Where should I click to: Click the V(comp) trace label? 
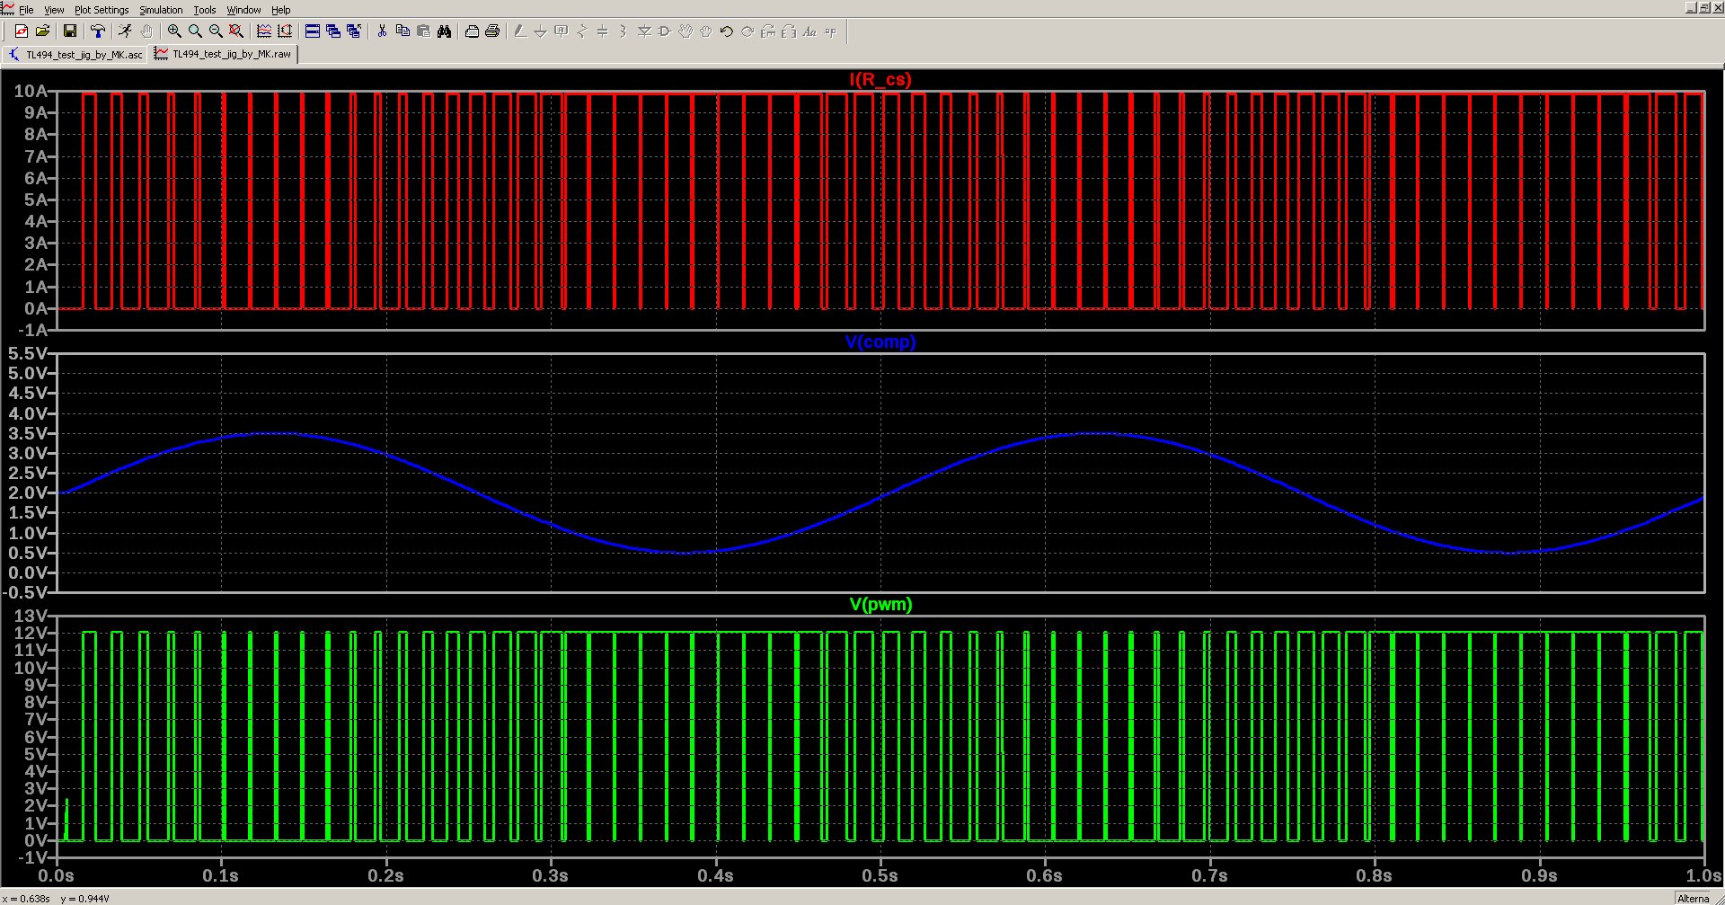click(x=880, y=342)
